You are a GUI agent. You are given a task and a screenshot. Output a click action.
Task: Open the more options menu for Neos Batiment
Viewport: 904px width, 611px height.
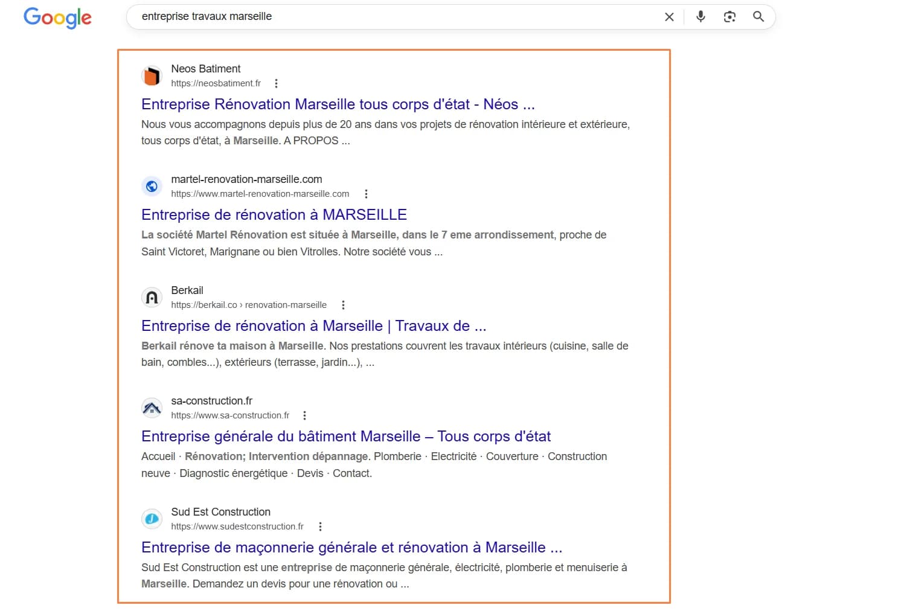point(276,83)
